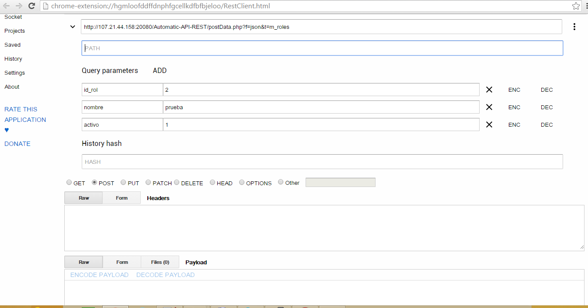Viewport: 588px width, 308px height.
Task: Click the heart icon under Rate This Application
Action: (x=7, y=130)
